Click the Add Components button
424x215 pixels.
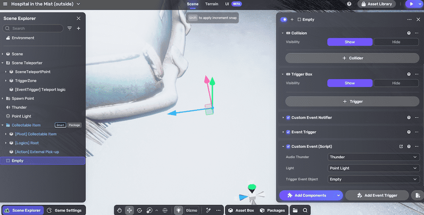click(307, 195)
